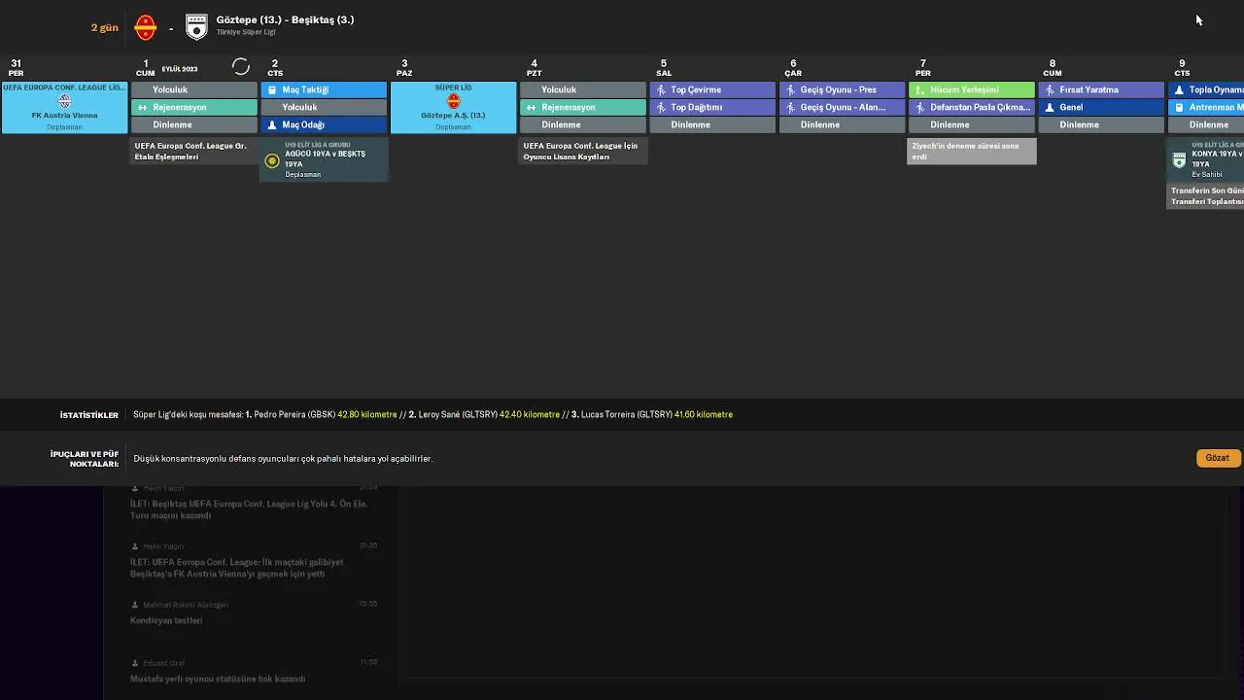The image size is (1244, 700).
Task: Click the Göztepe crest in the match header
Action: click(146, 27)
